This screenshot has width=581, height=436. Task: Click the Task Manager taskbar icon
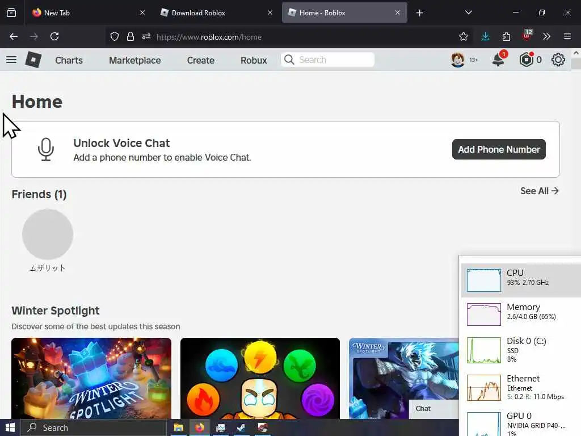point(221,427)
